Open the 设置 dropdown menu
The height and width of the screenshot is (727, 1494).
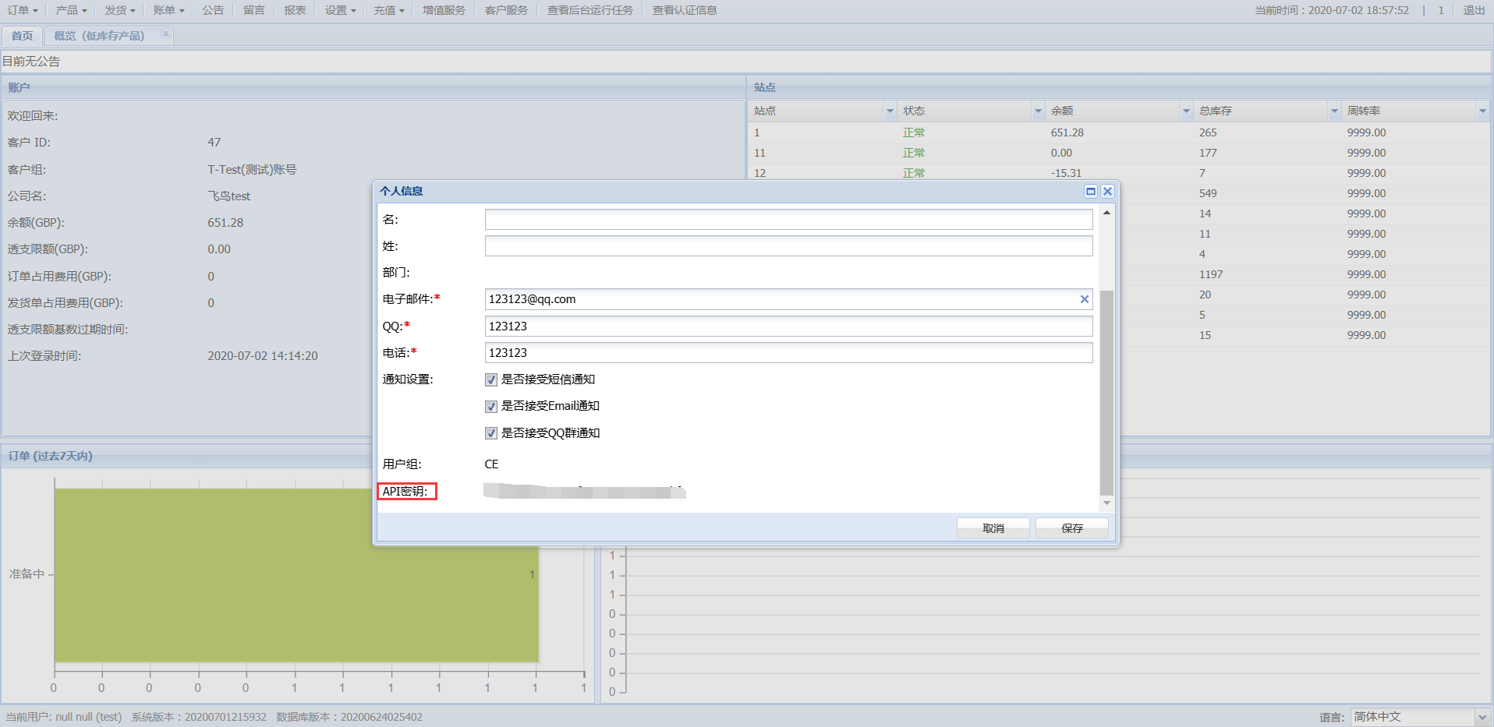click(x=340, y=10)
